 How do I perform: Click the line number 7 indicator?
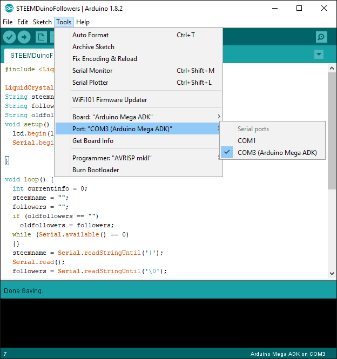(5, 354)
